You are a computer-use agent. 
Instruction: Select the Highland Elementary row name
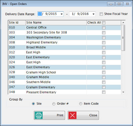tap(42, 43)
